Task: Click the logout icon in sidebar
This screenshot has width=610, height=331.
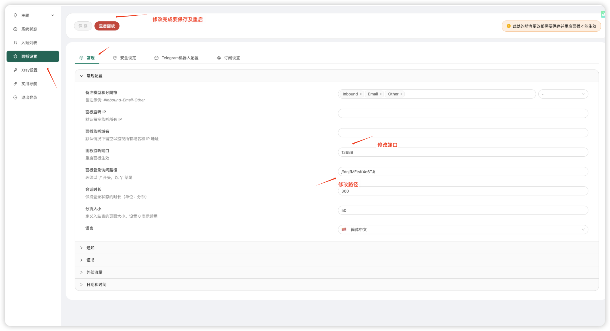Action: coord(15,97)
